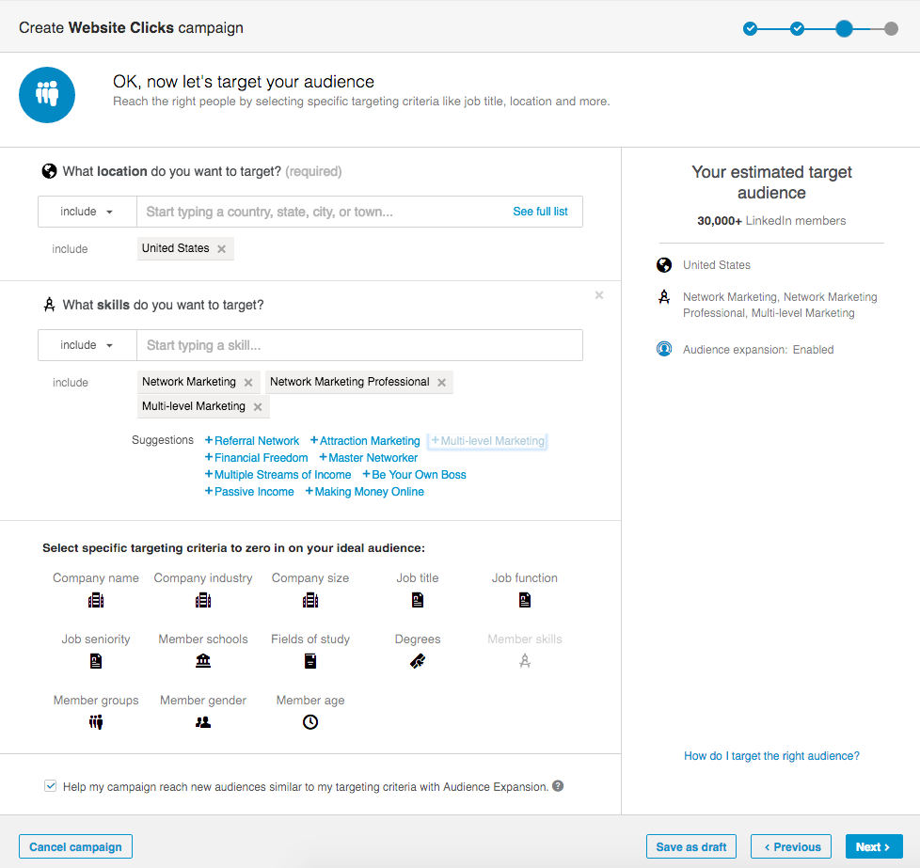
Task: Close the skills targeting section
Action: tap(599, 295)
